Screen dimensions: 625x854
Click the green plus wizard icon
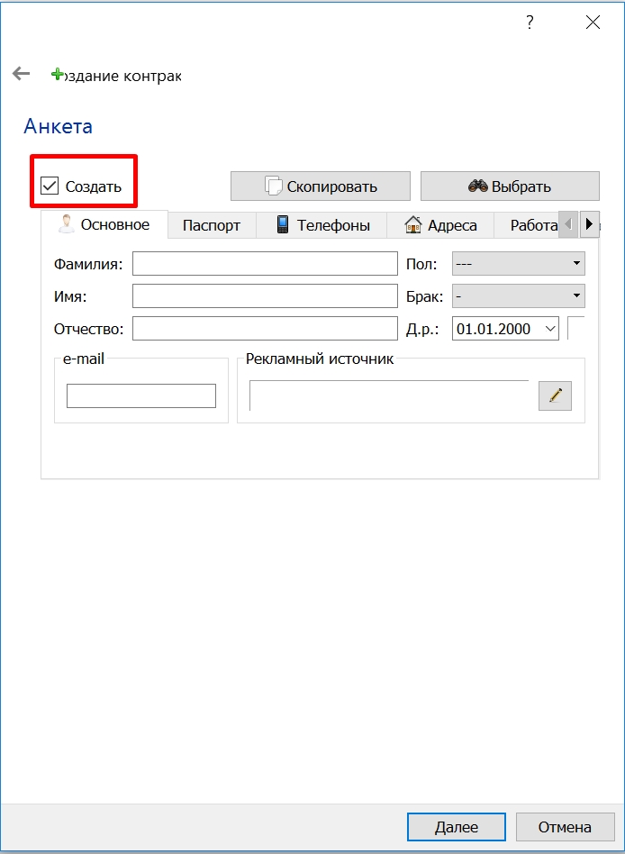click(57, 75)
